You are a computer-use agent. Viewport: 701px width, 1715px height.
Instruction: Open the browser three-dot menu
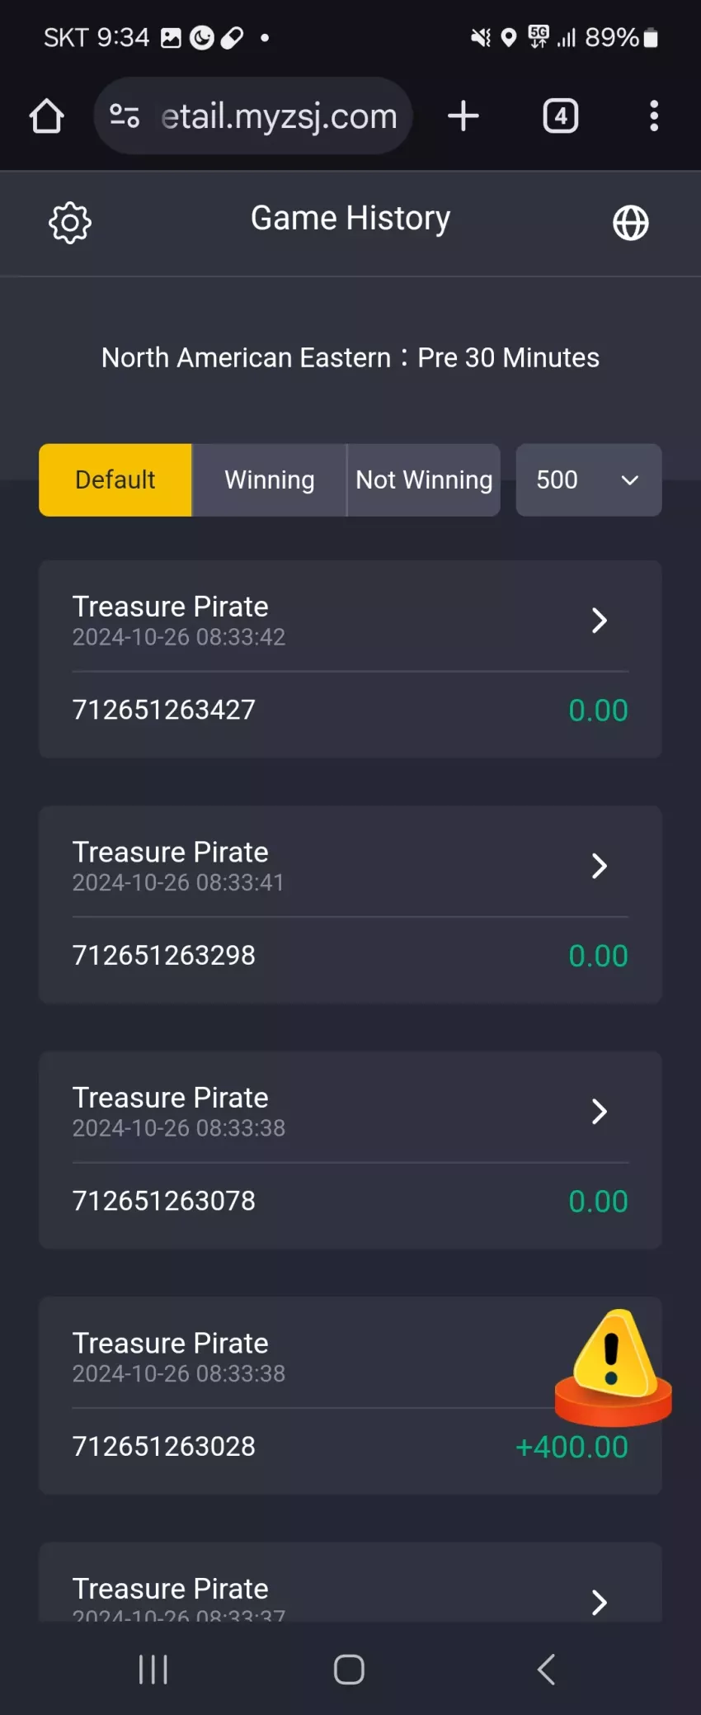pyautogui.click(x=654, y=116)
